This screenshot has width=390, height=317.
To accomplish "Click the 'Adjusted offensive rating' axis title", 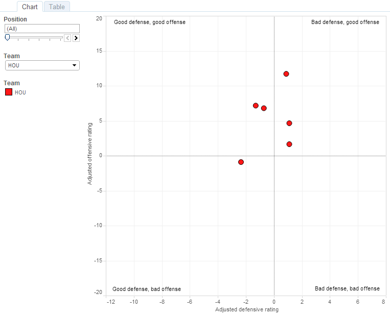I will click(90, 153).
